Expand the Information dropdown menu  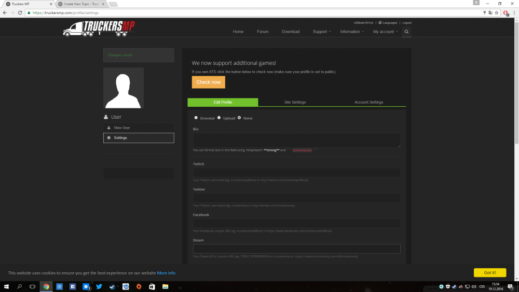(x=352, y=32)
